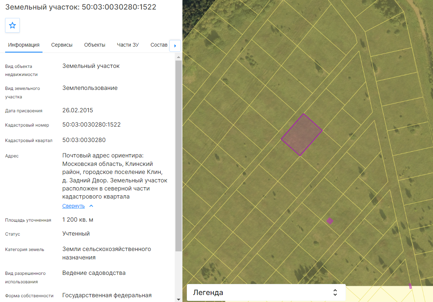The image size is (433, 302).
Task: Add parcel to favorites with star icon
Action: [12, 25]
